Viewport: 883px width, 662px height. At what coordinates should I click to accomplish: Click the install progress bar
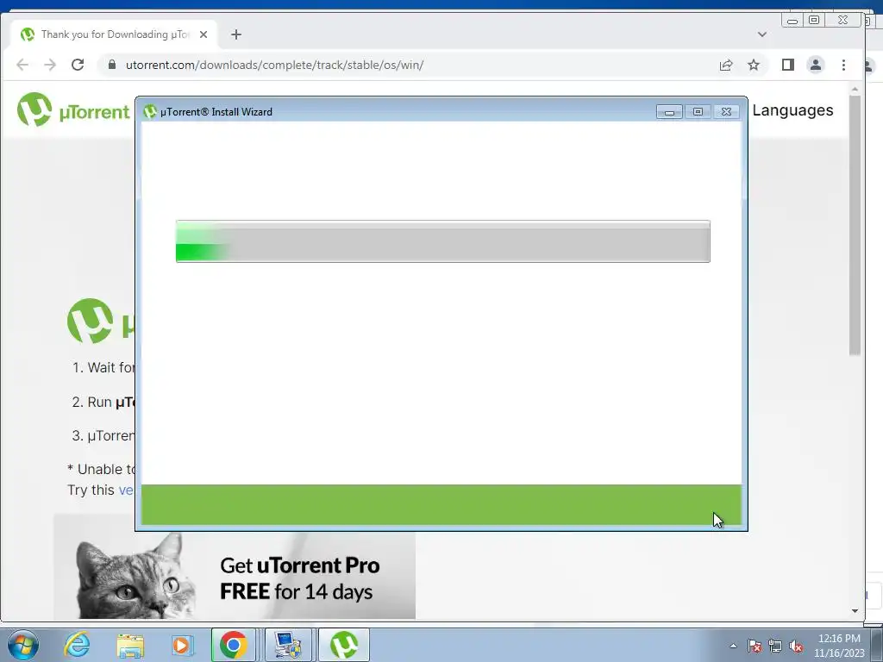442,241
